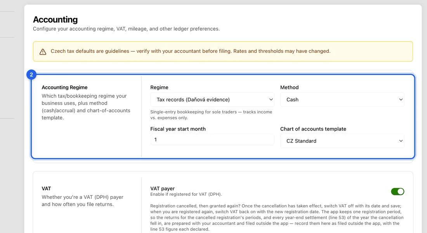
Task: Open the Regime dropdown
Action: pyautogui.click(x=212, y=99)
